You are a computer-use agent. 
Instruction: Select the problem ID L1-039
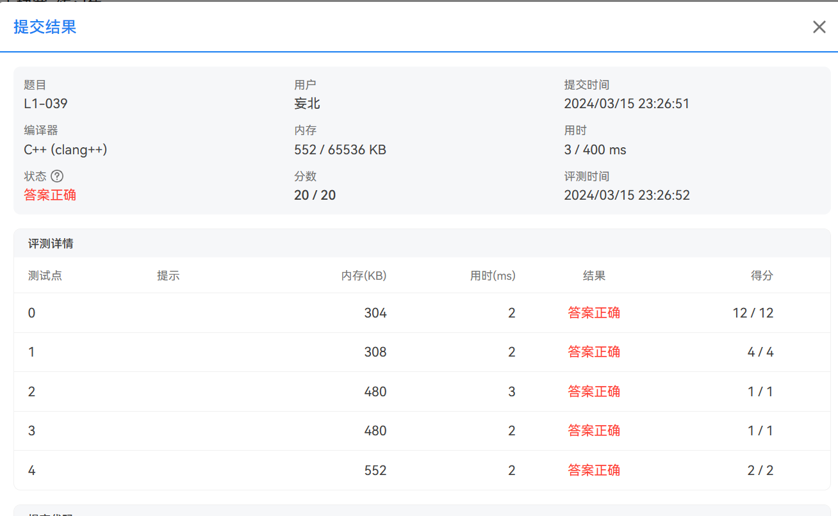coord(45,104)
